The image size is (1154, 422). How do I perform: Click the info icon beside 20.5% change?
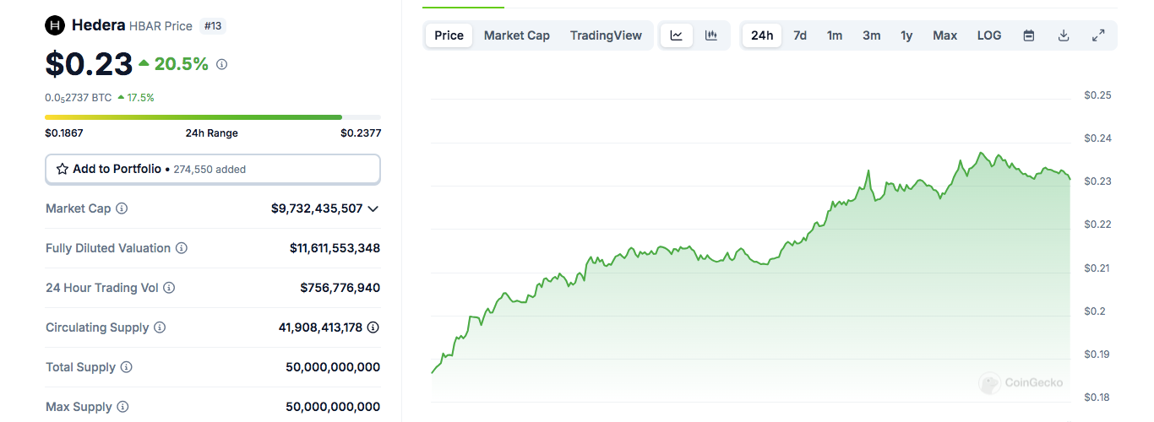(221, 64)
